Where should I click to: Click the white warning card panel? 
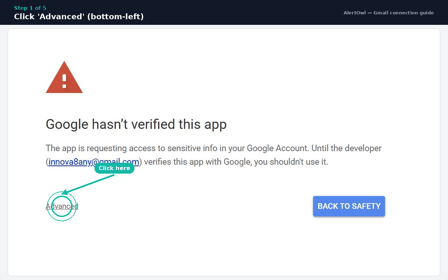point(224,245)
